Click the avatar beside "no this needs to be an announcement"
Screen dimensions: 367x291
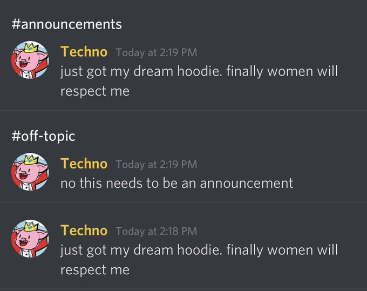[x=30, y=172]
